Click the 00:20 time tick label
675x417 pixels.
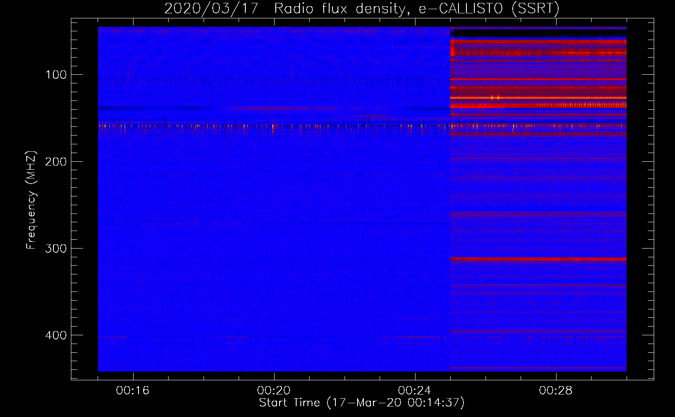pos(274,390)
